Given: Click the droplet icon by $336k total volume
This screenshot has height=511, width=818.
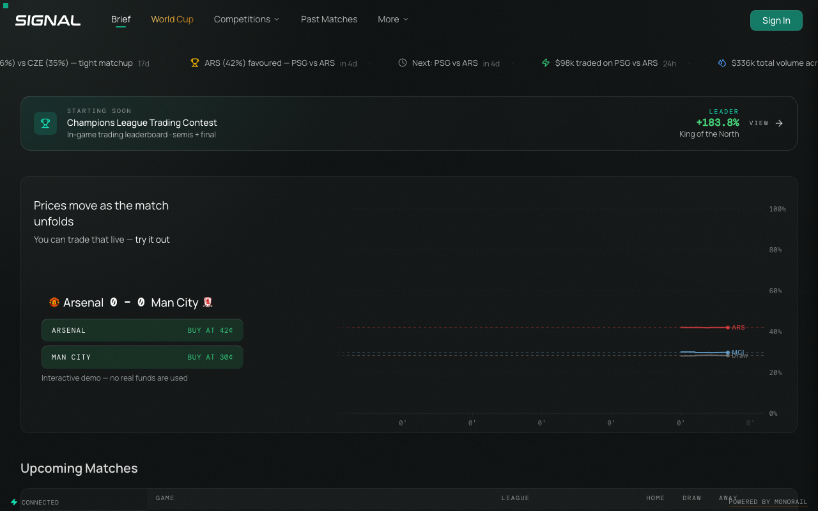Looking at the screenshot, I should (x=722, y=63).
